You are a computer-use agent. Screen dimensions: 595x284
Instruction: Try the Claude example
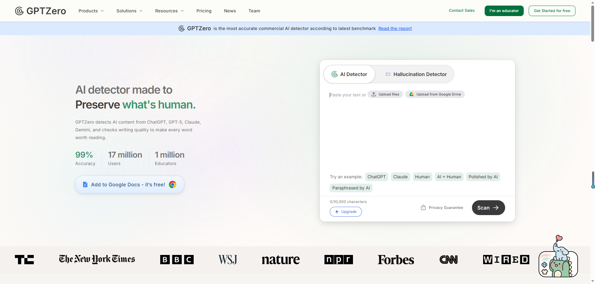click(x=400, y=177)
